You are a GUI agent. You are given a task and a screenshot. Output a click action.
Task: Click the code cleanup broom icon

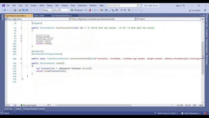pyautogui.click(x=48, y=105)
